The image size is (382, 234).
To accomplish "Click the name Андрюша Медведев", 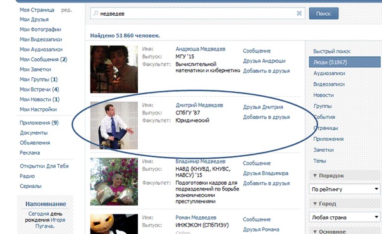I will point(200,49).
